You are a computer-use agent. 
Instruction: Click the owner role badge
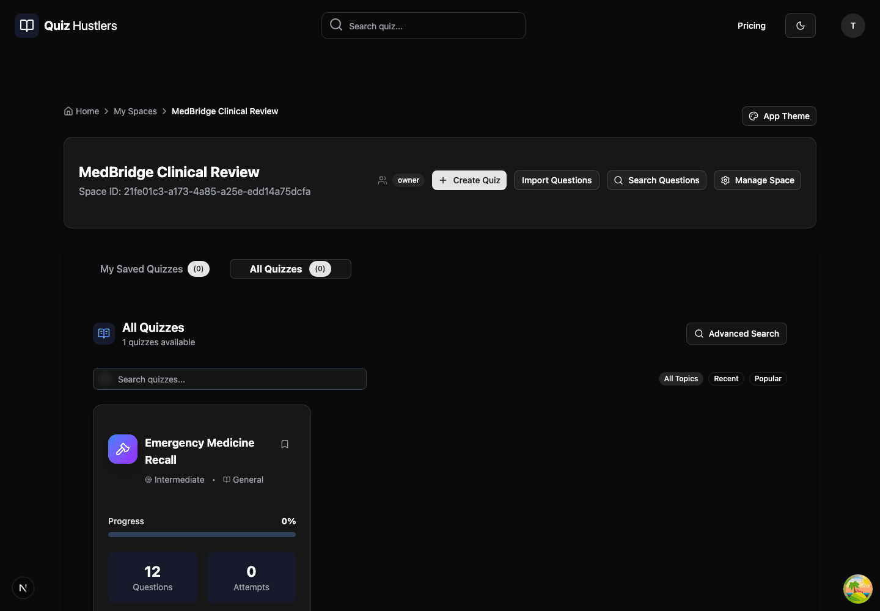click(408, 180)
